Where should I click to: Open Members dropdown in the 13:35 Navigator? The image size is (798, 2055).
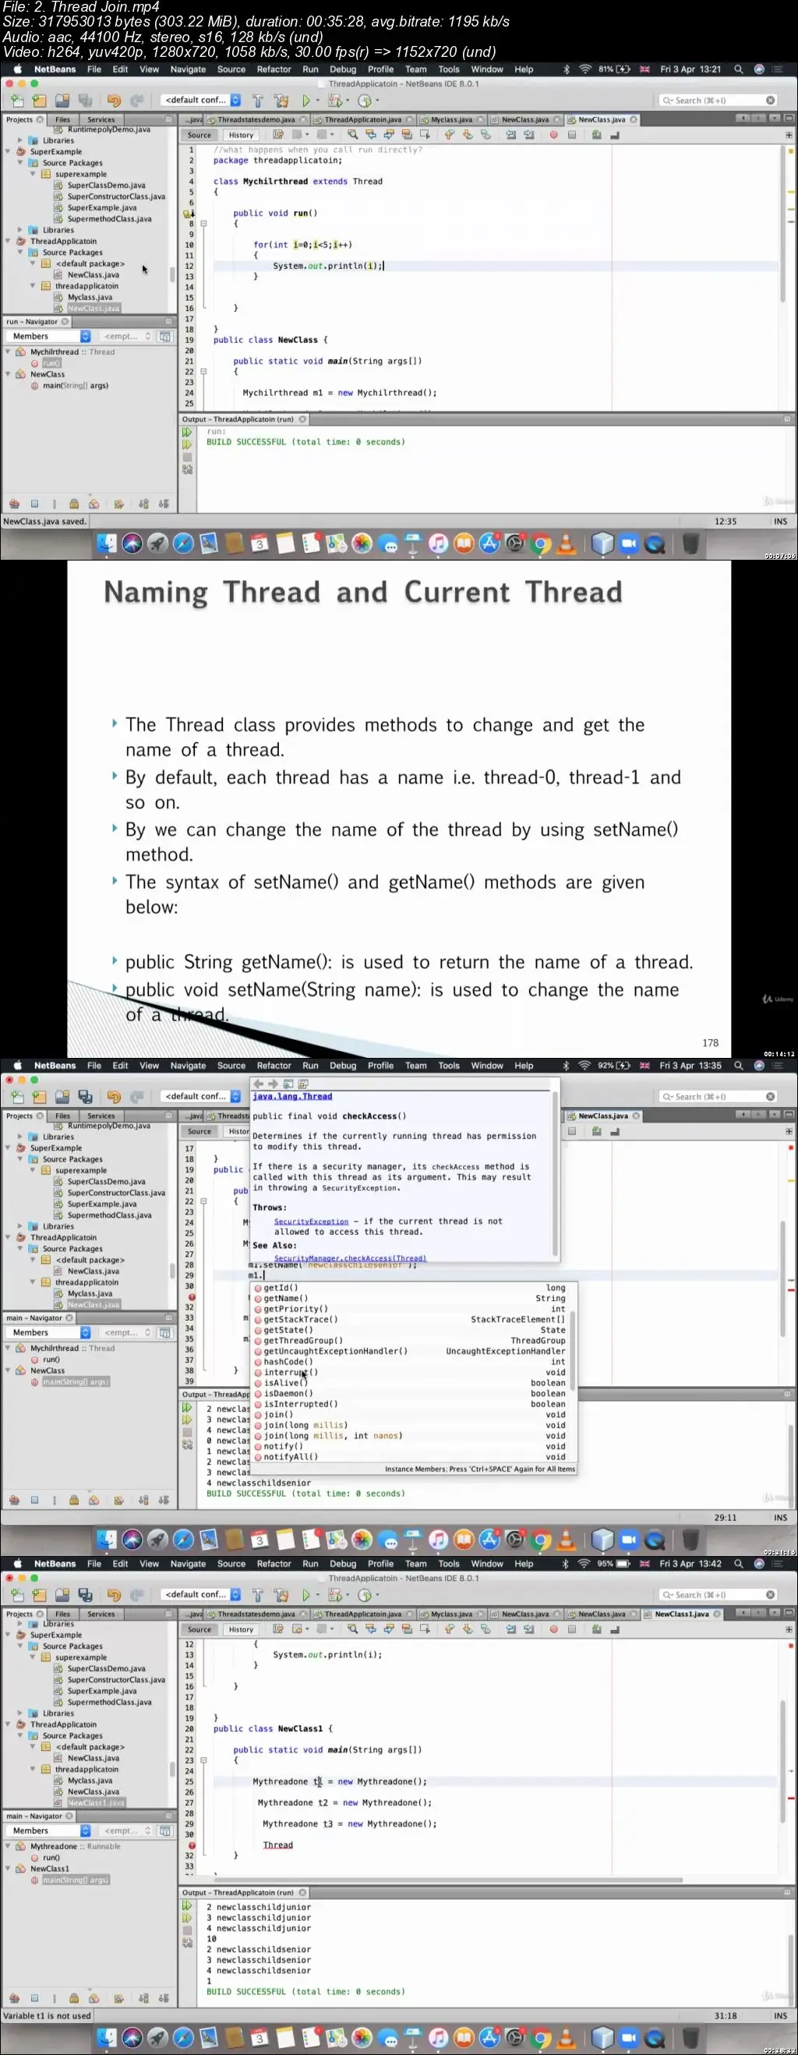click(50, 1333)
